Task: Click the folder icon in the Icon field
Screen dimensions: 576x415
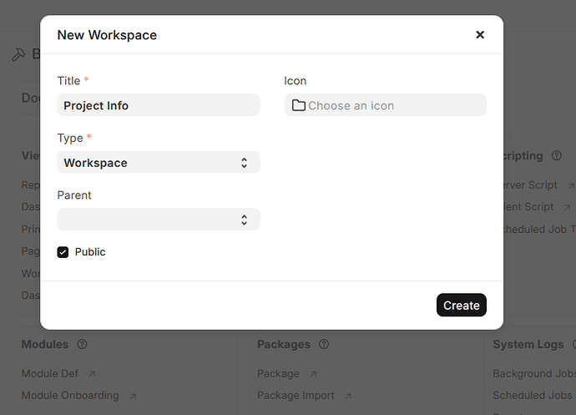Action: [x=298, y=105]
